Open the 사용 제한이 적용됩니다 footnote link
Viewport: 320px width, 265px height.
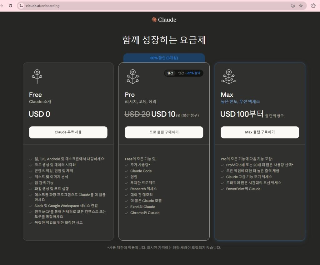(x=127, y=247)
